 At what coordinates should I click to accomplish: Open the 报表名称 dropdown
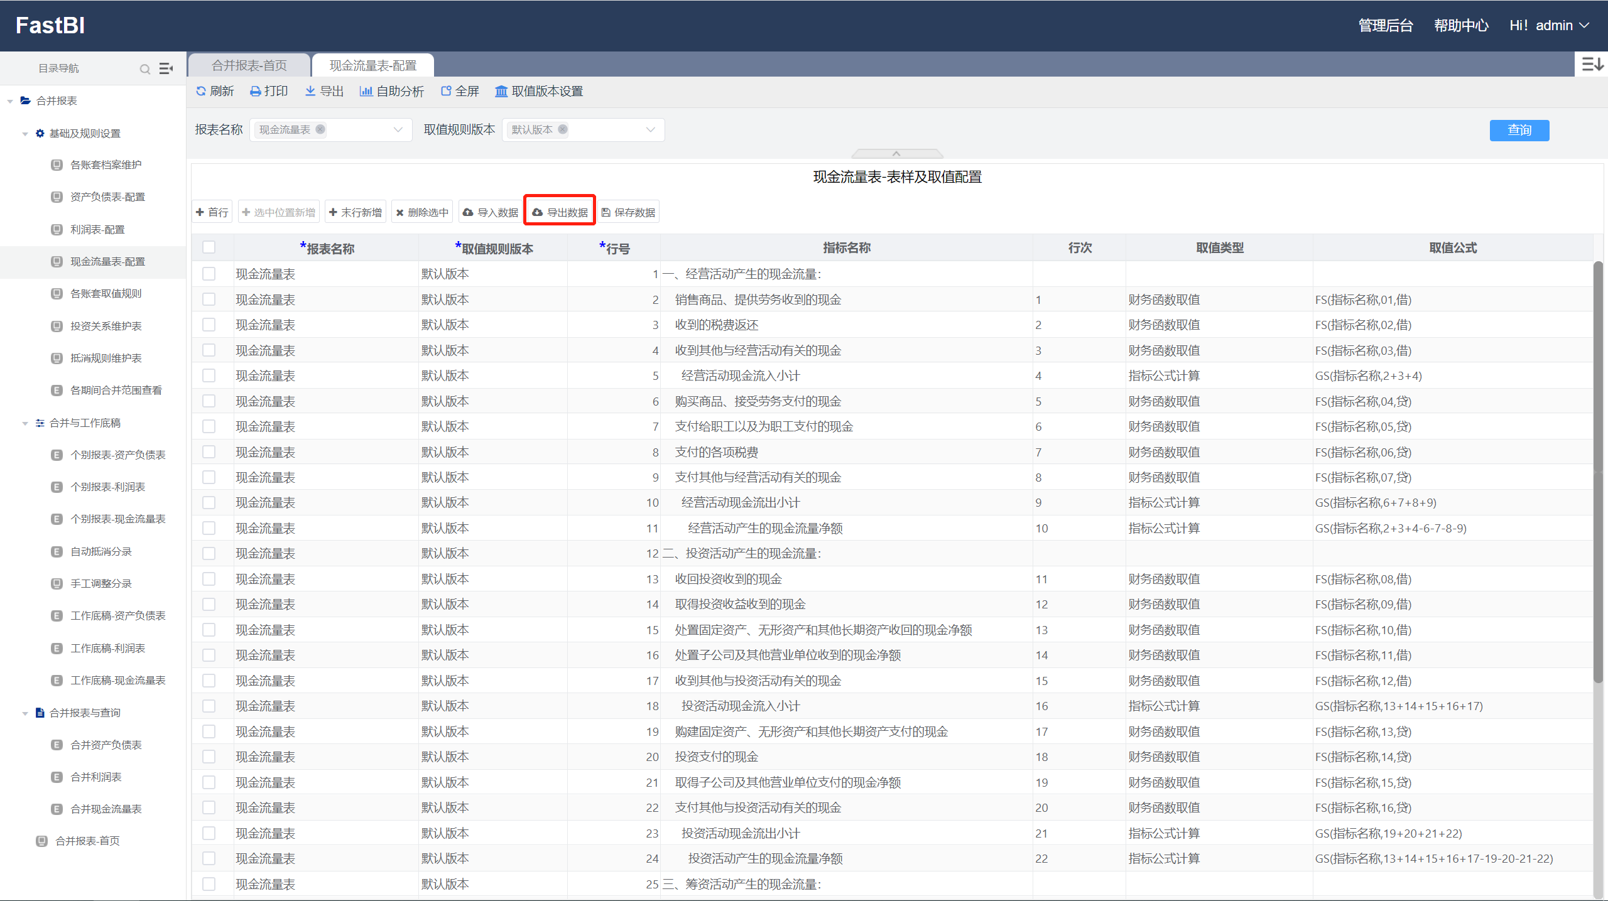pos(398,130)
